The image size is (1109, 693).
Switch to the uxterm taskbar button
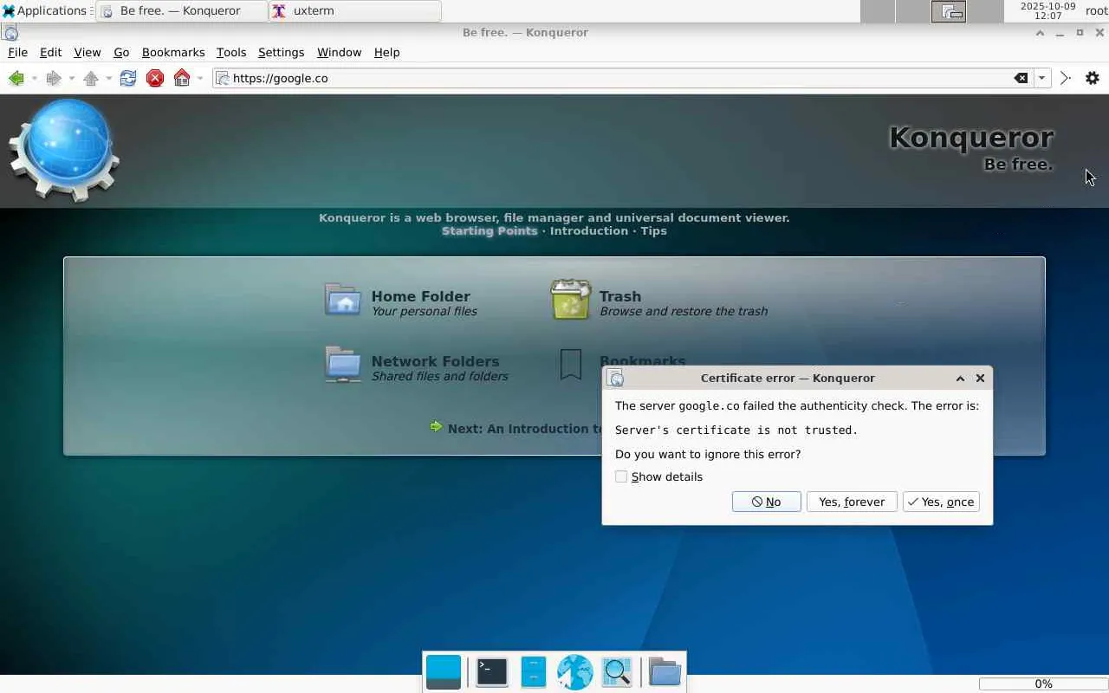[355, 11]
